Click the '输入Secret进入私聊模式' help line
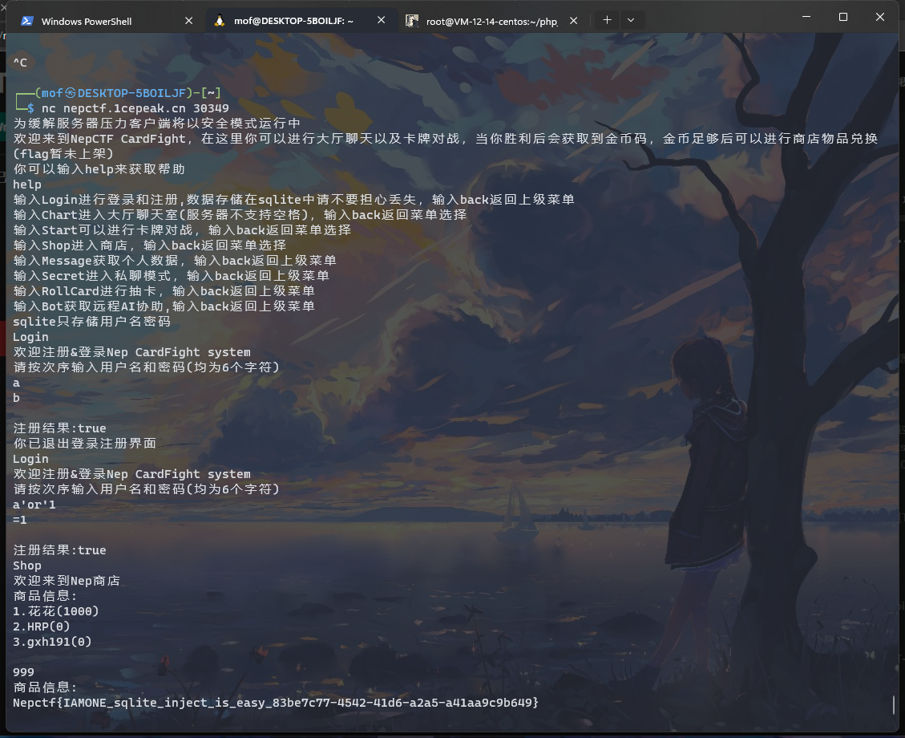 171,275
